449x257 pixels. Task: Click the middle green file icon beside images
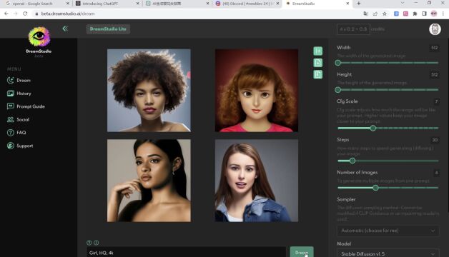pos(318,63)
